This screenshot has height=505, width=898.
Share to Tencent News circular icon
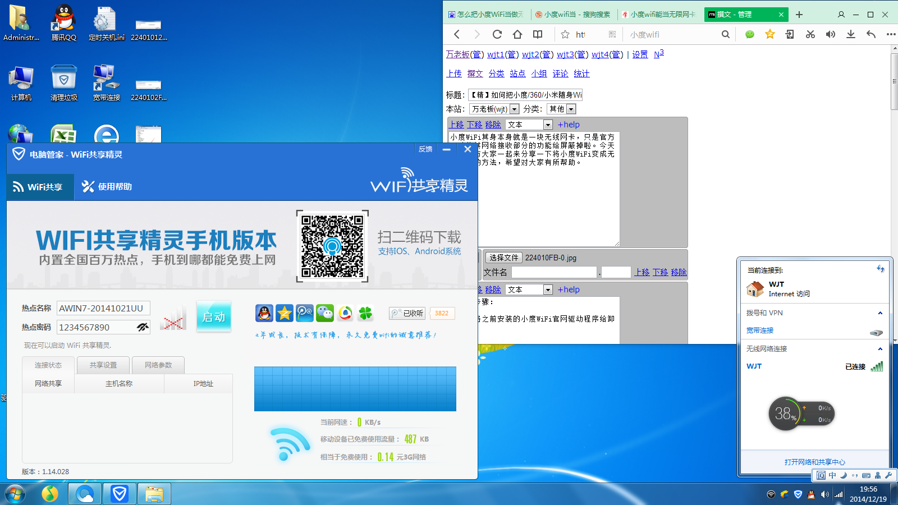[345, 313]
